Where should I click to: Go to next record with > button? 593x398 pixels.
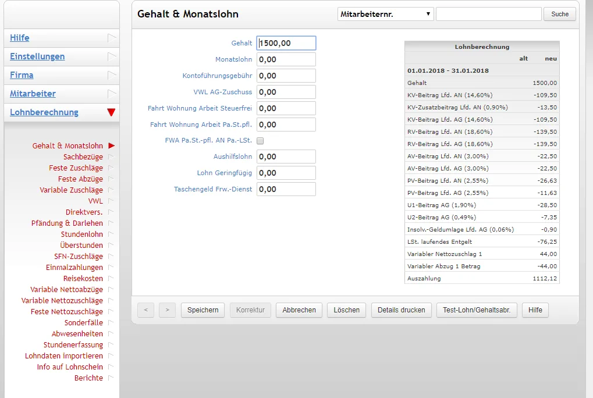[167, 310]
